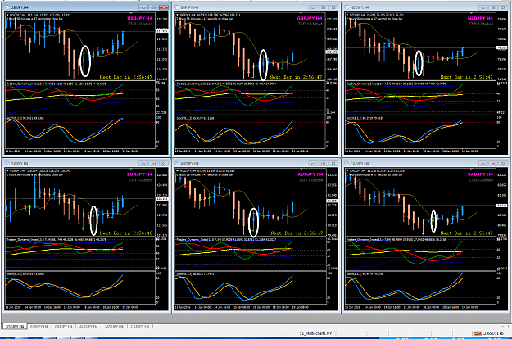
Task: Click the magenta NZDJPY H4 chart label
Action: (480, 18)
